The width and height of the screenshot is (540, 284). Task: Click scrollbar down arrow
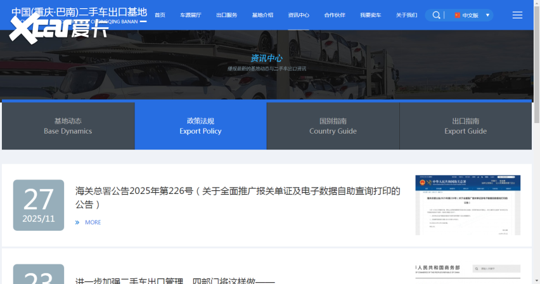[x=537, y=281]
